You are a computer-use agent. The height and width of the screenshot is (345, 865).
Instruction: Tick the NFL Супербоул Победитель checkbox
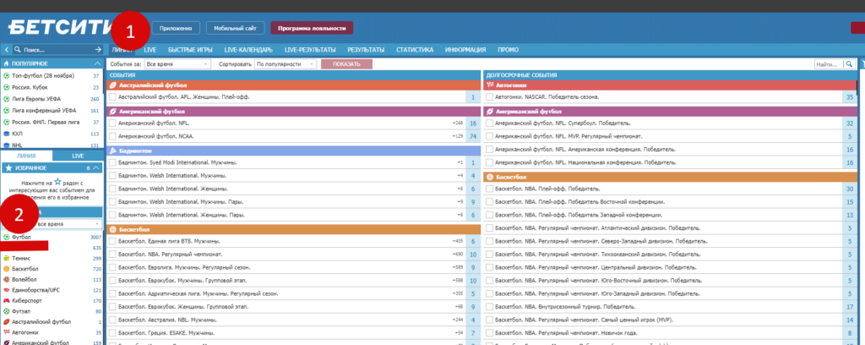pos(490,123)
